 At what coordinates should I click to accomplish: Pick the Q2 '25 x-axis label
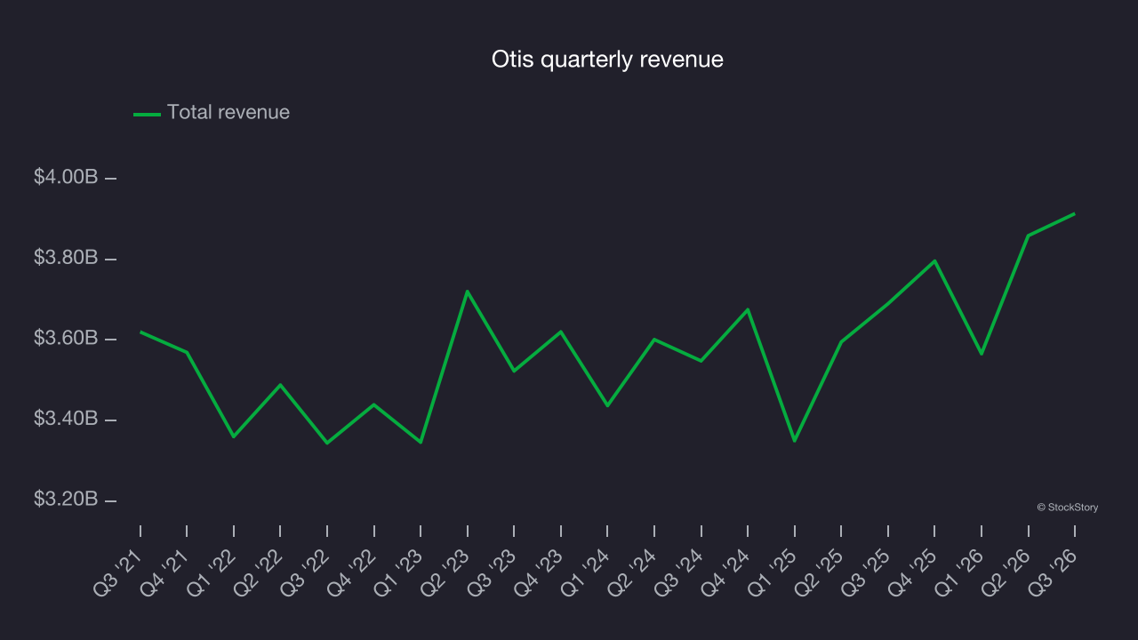coord(818,572)
